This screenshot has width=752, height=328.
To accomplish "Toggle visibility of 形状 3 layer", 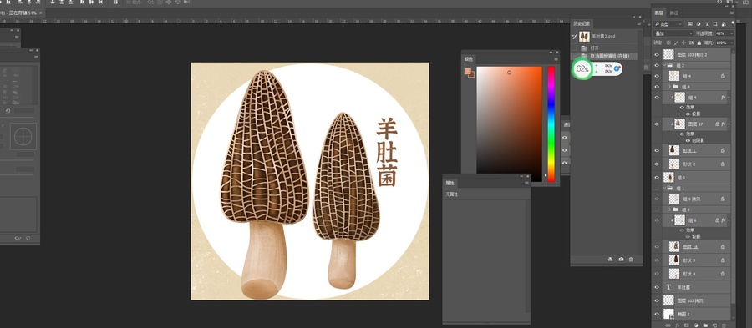I will pos(657,260).
